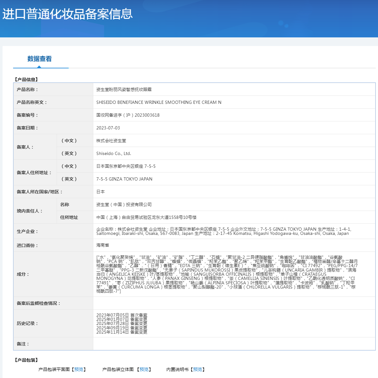Select registrant name 株式会社资生堂

111,141
